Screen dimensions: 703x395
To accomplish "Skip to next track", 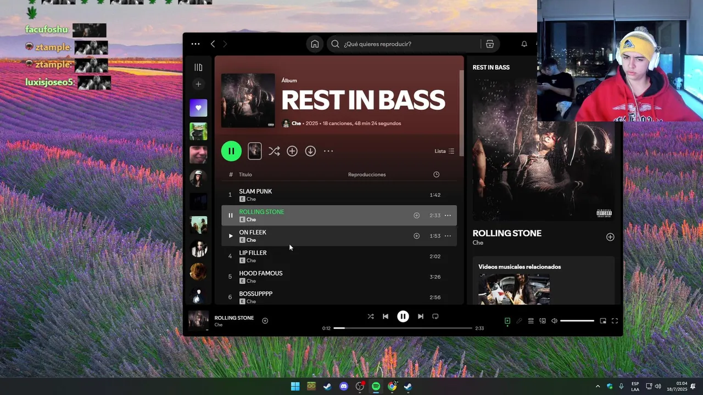I will [x=420, y=317].
